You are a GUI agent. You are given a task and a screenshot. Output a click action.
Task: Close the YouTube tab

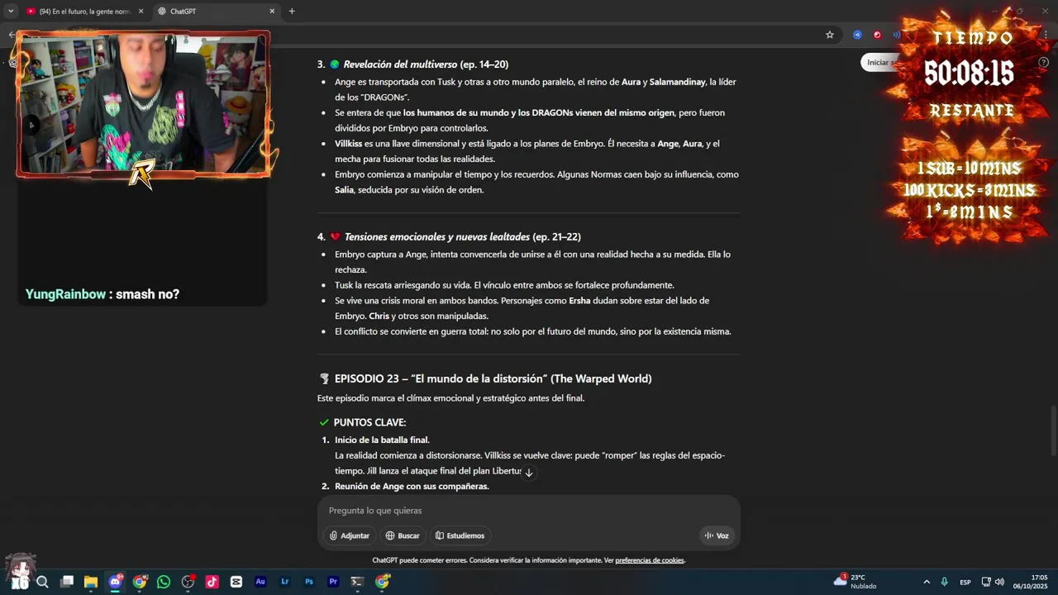pyautogui.click(x=141, y=11)
